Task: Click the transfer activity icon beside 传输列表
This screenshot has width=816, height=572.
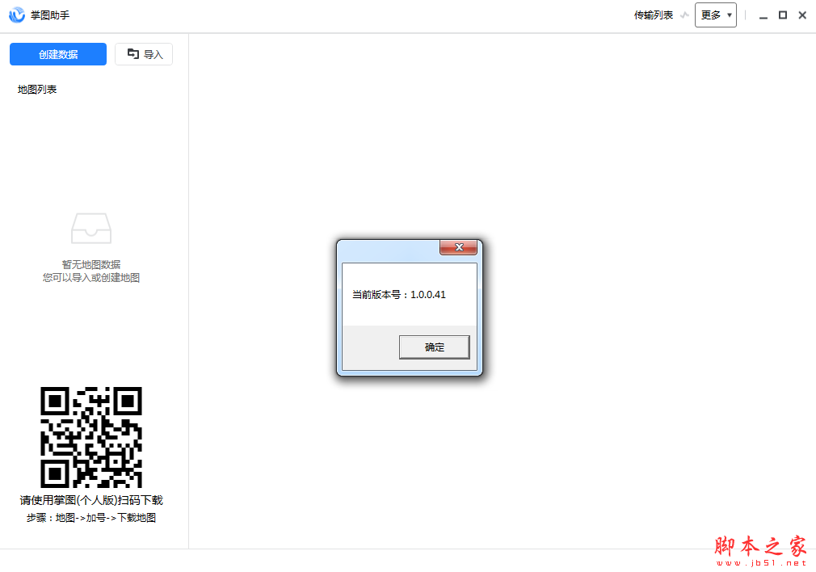Action: [684, 15]
